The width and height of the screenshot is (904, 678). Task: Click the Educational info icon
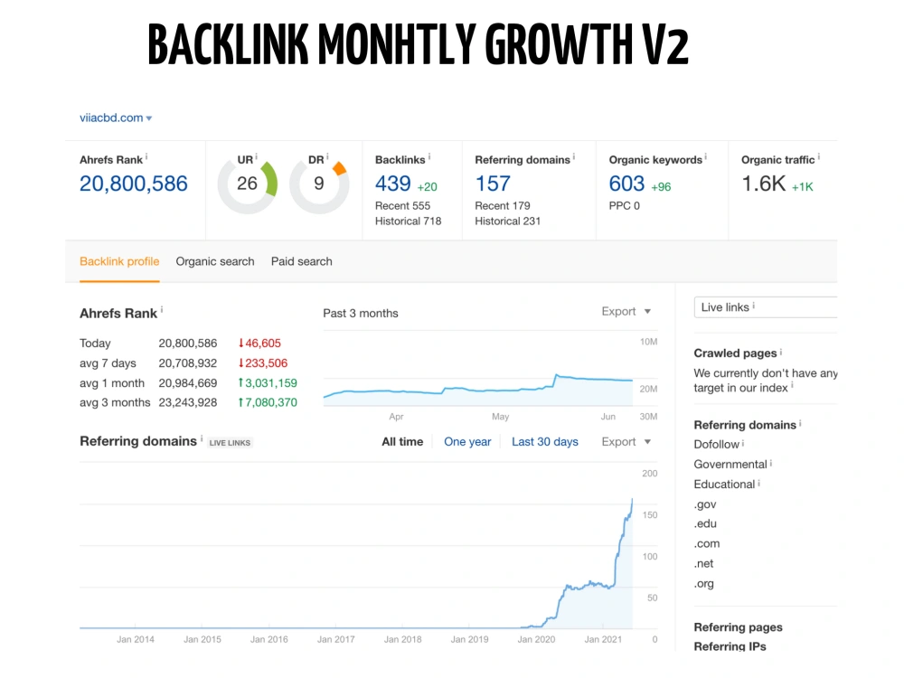coord(758,483)
